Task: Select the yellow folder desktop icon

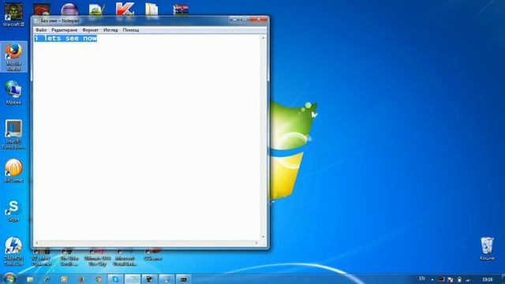Action: (151, 9)
